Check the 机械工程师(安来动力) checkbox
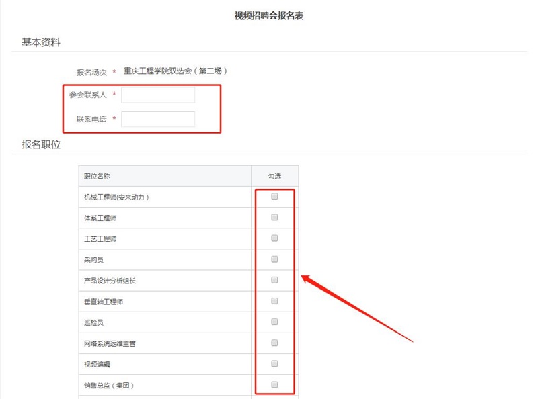This screenshot has height=399, width=538. (x=274, y=197)
